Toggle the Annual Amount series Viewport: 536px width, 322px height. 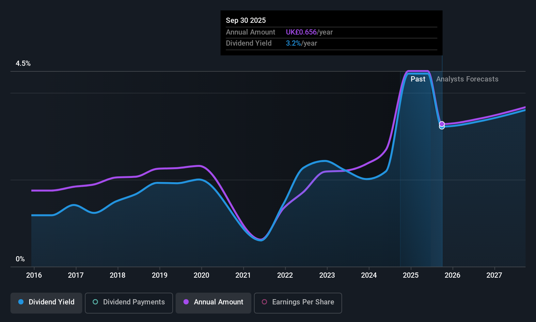click(x=213, y=303)
